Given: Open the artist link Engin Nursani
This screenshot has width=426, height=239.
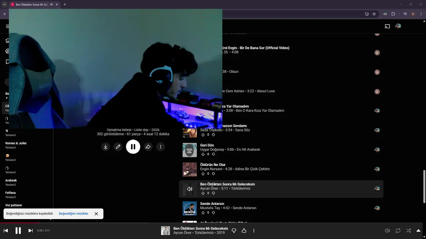Looking at the screenshot, I should click(x=211, y=169).
